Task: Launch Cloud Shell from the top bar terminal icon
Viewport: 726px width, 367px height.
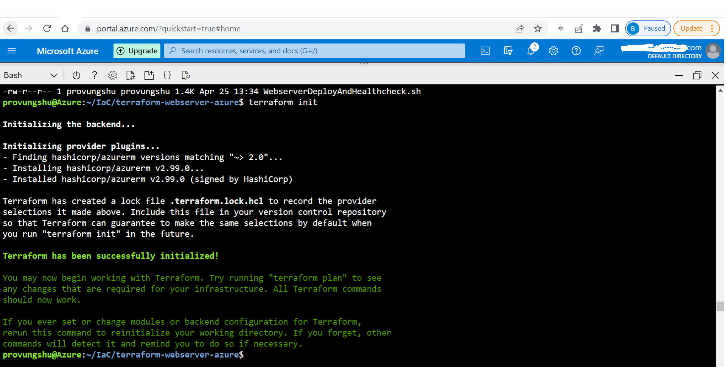Action: [485, 51]
